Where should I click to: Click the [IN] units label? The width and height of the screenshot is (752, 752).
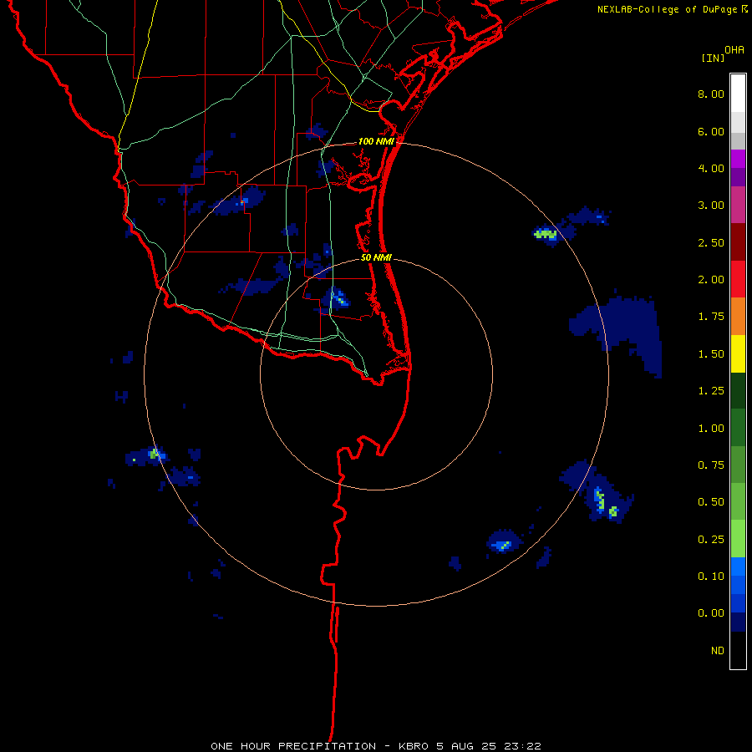coord(713,58)
